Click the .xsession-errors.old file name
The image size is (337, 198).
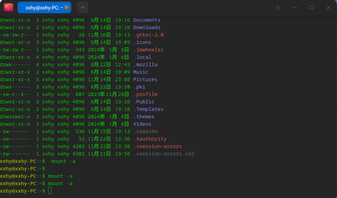coord(164,154)
